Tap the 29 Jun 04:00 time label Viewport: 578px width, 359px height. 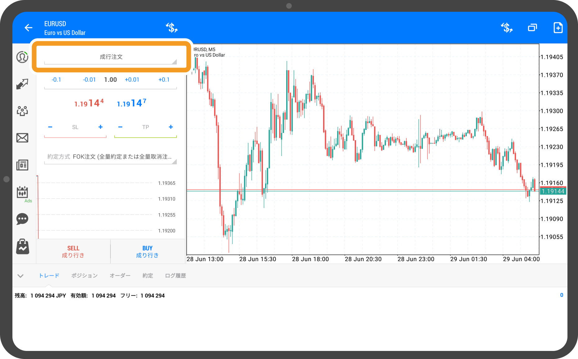[x=521, y=259]
